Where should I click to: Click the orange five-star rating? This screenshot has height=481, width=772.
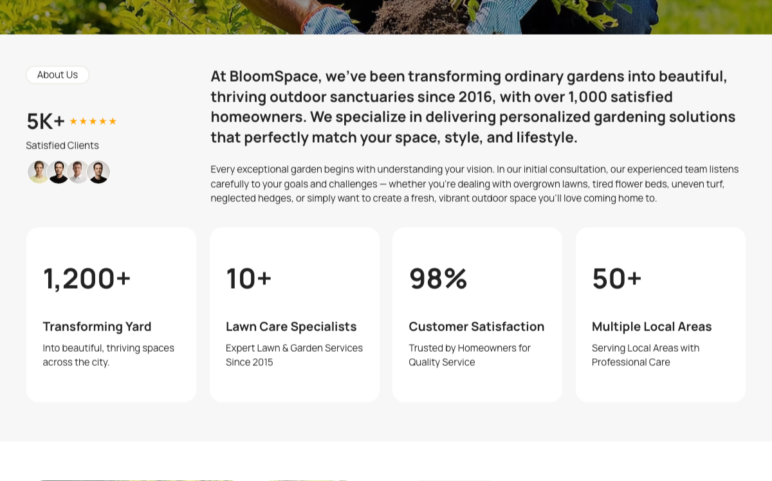93,121
